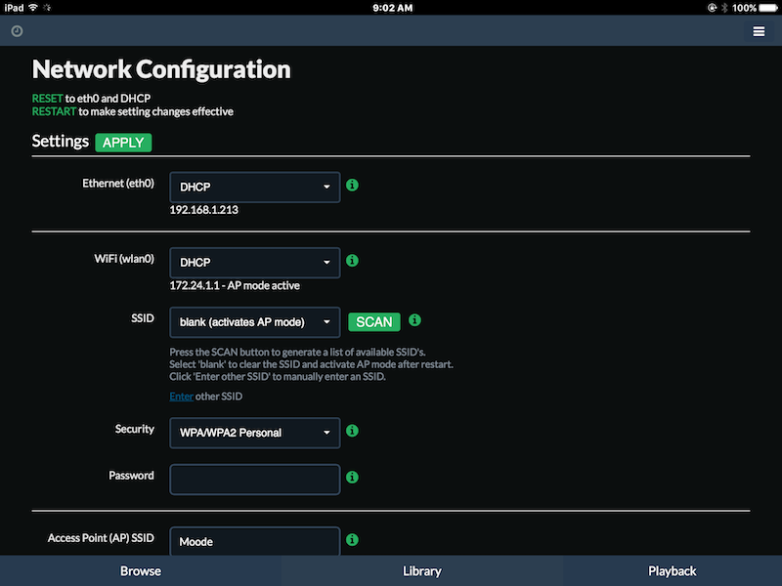Click the Access Point SSID field containing Moode
Image resolution: width=782 pixels, height=586 pixels.
255,541
